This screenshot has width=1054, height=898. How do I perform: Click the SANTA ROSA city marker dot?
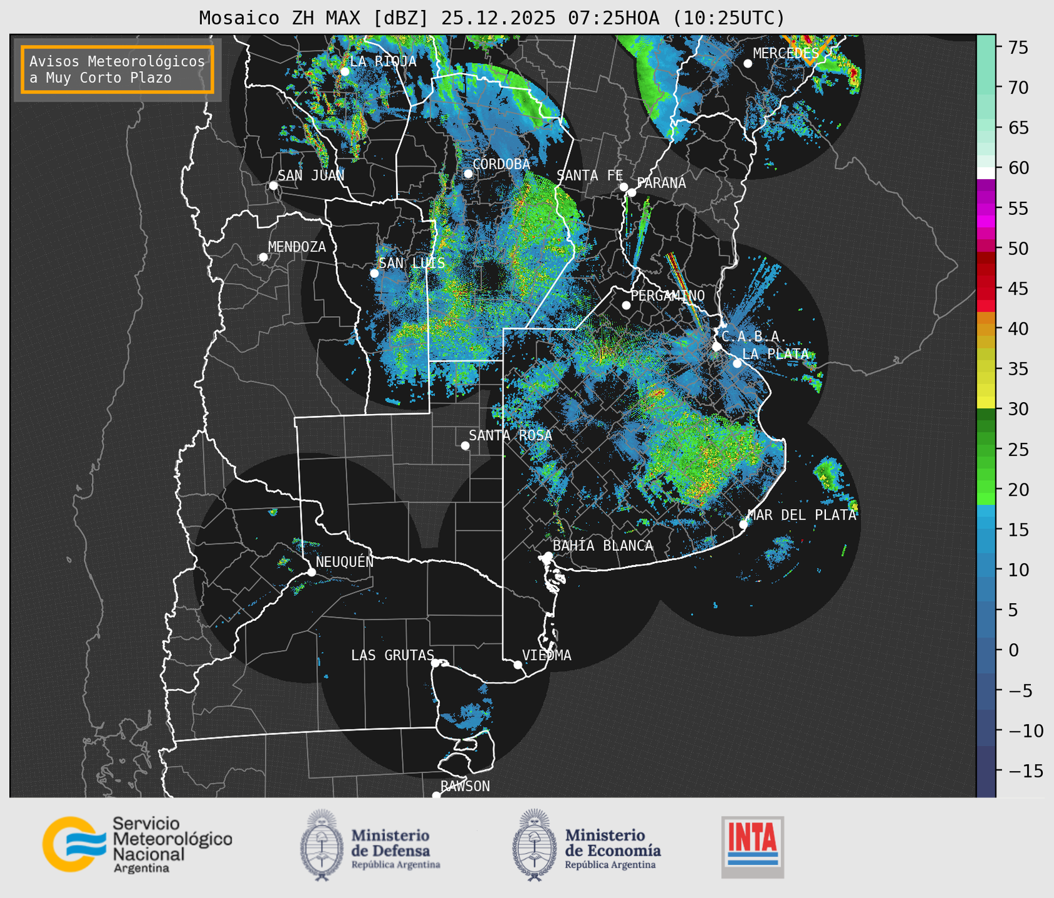(x=465, y=445)
